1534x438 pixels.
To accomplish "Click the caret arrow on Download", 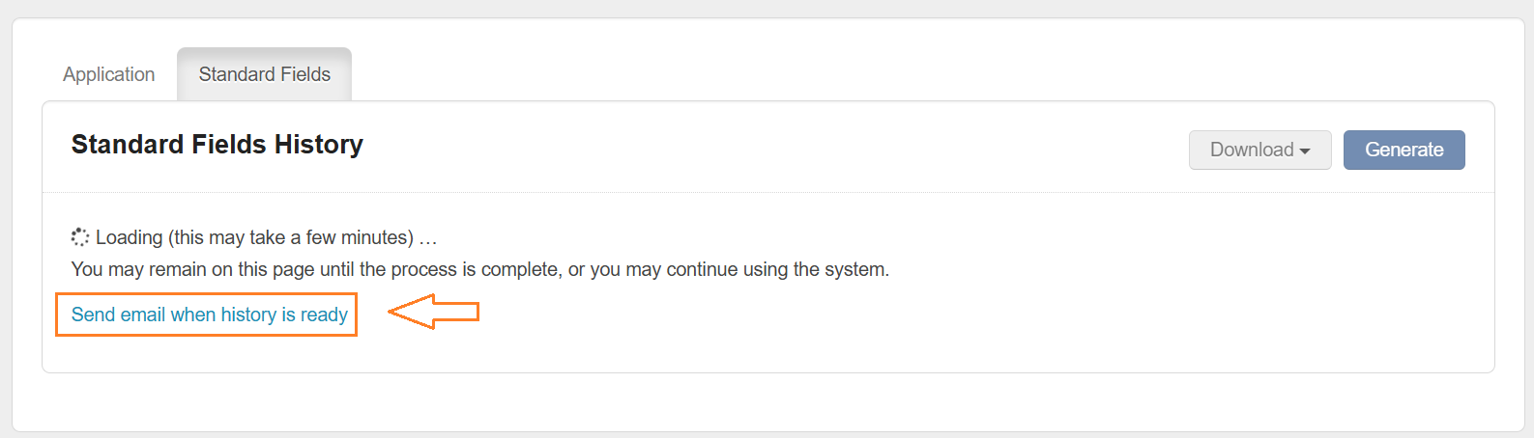I will 1305,151.
